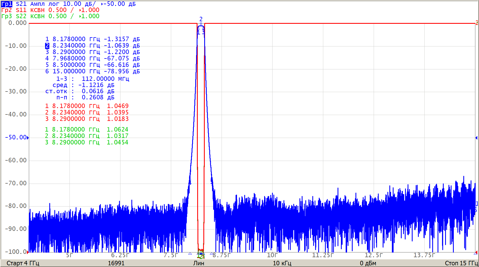Select the active Гр1 trace label

tap(7, 4)
